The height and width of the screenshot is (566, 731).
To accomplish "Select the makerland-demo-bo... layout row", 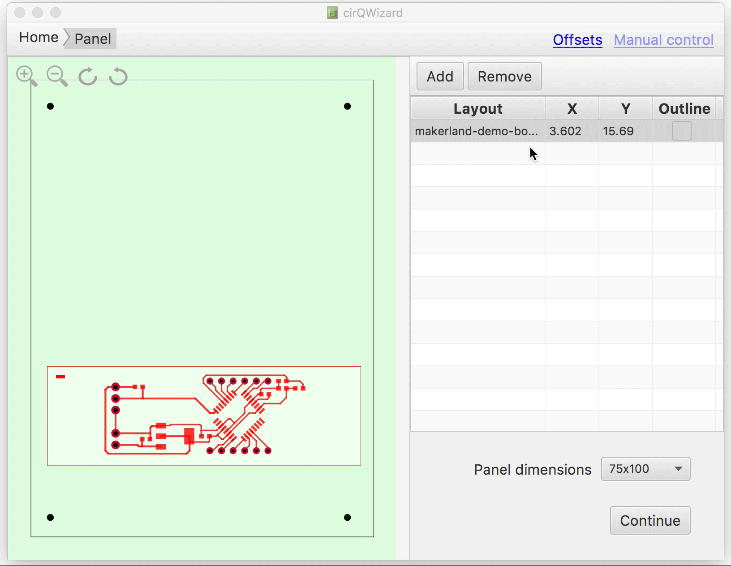I will 567,131.
